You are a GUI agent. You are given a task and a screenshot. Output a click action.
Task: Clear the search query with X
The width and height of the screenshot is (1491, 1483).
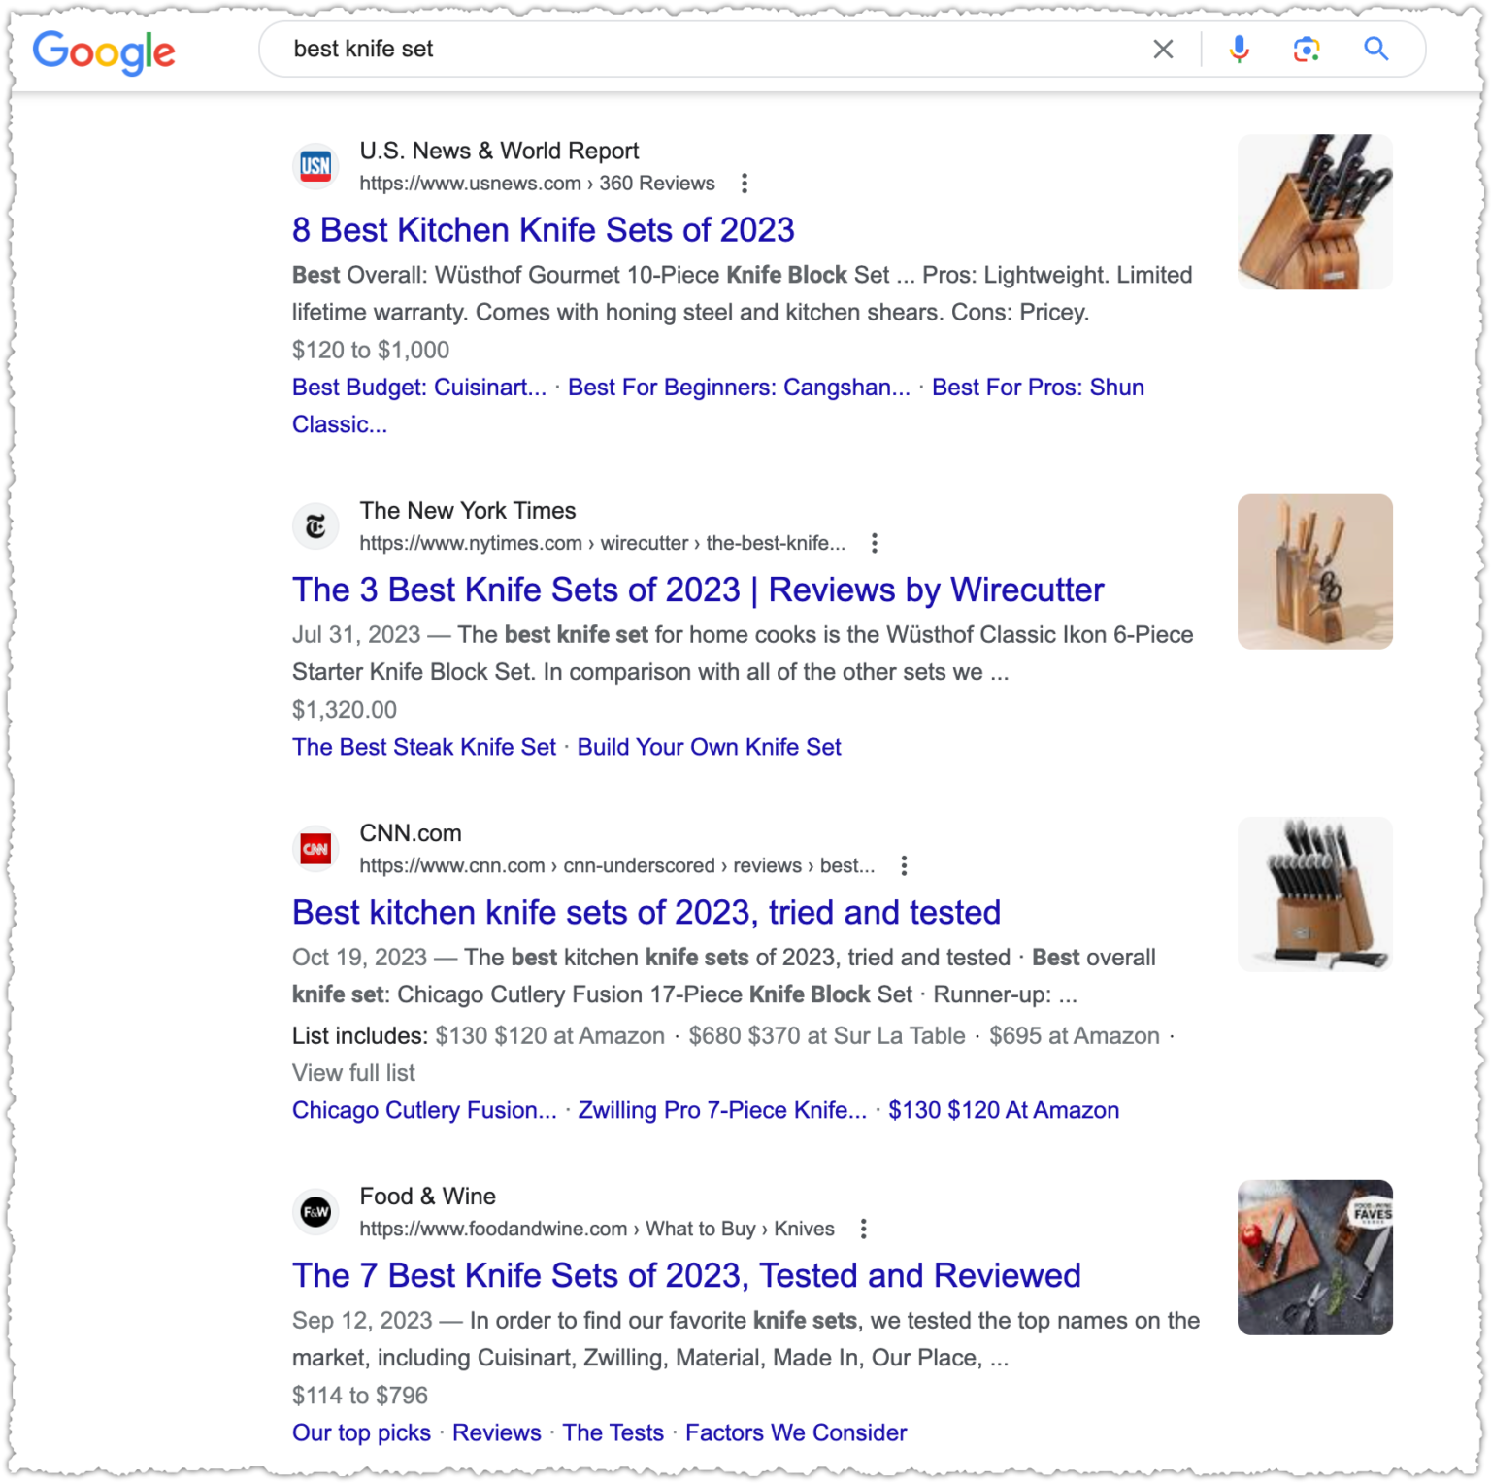(1163, 49)
